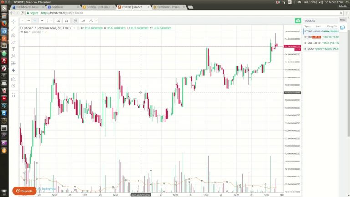Set chart interval to 2h
The width and height of the screenshot is (350, 197).
pyautogui.click(x=42, y=21)
